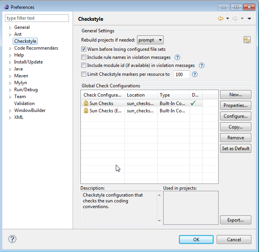The height and width of the screenshot is (252, 259).
Task: Open the help icon at dialog bottom-left
Action: point(12,239)
